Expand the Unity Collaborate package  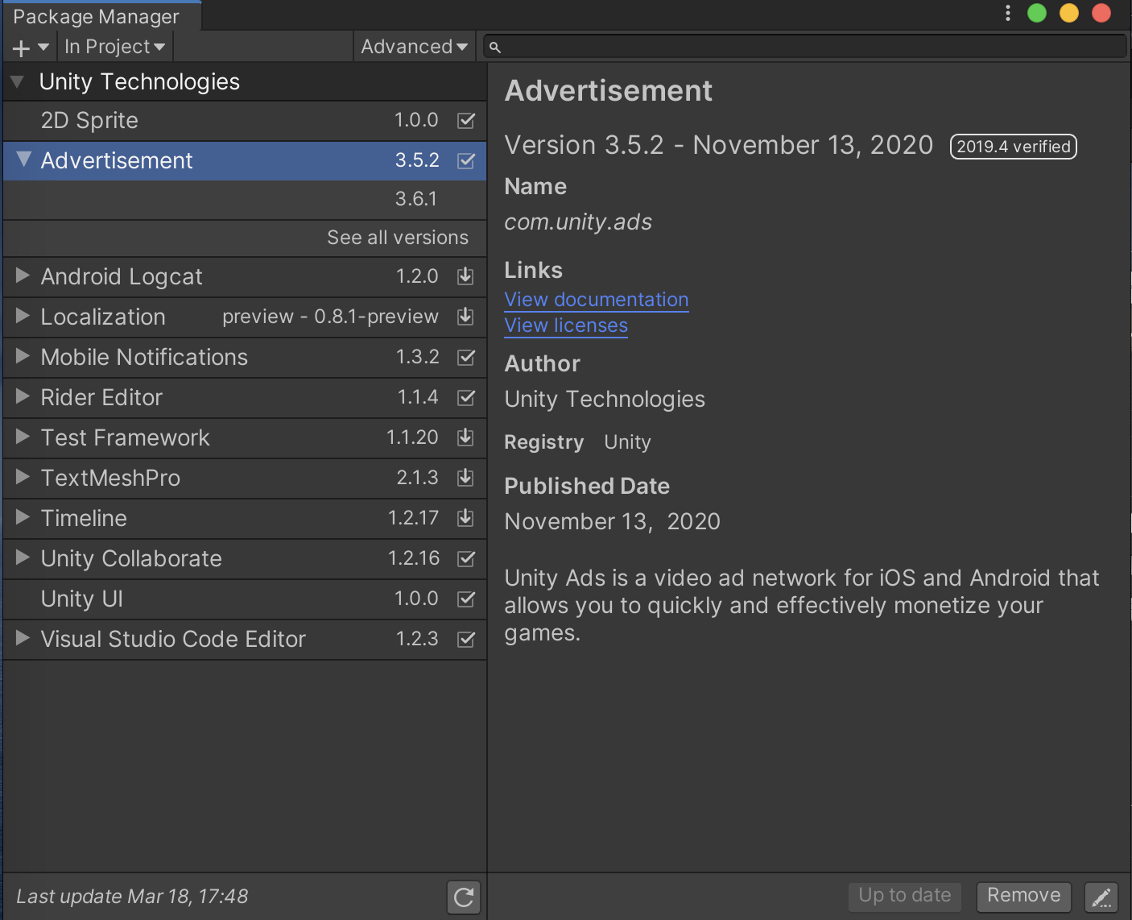(x=23, y=557)
